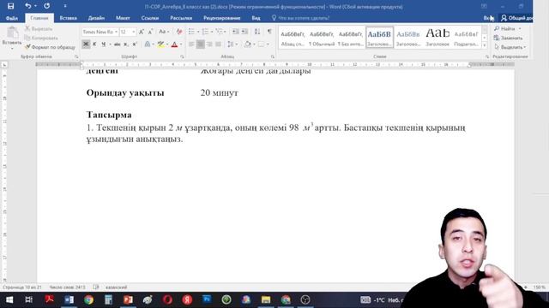Apply the red font color A
The width and height of the screenshot is (549, 308).
click(x=174, y=44)
